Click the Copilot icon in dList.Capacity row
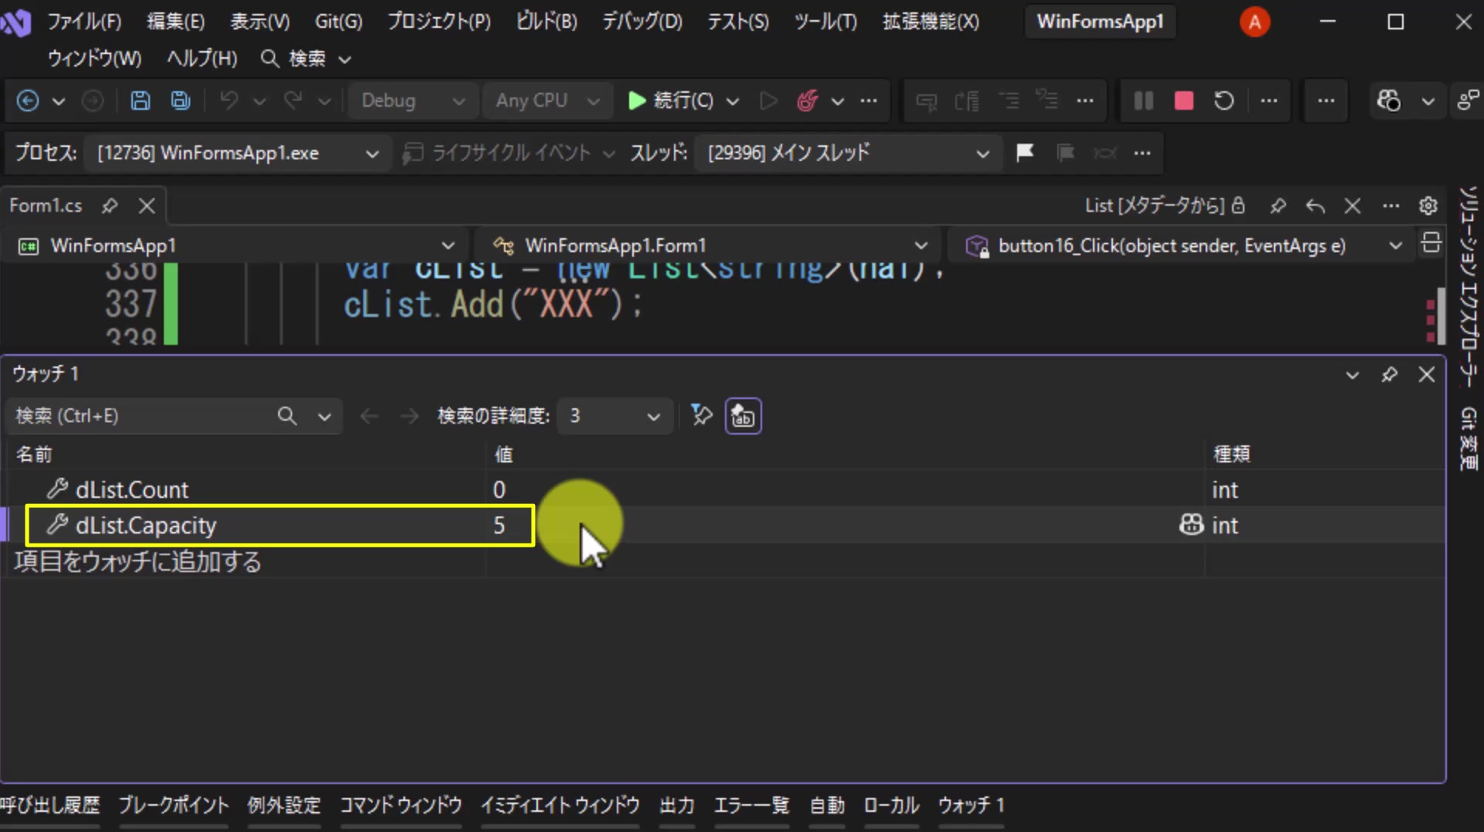This screenshot has width=1484, height=832. (1191, 524)
